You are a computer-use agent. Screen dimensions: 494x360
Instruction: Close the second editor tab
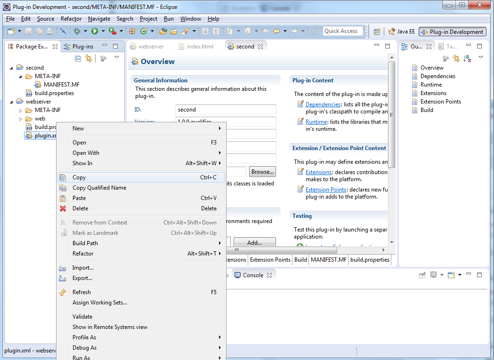260,47
